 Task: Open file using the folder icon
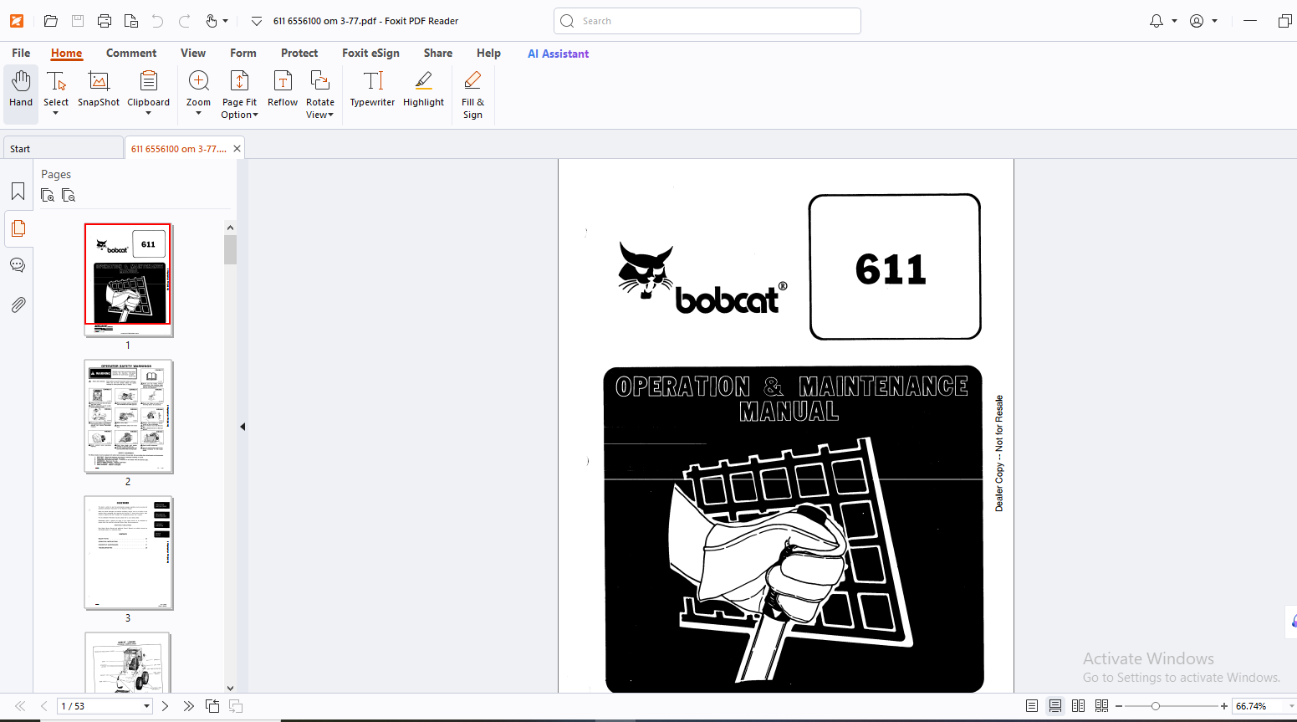coord(51,21)
